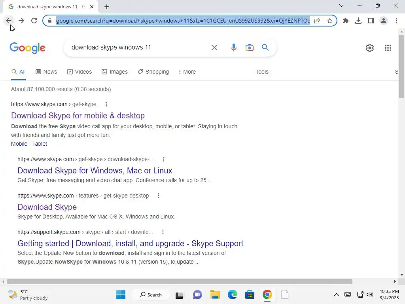The width and height of the screenshot is (405, 304).
Task: Go forward with the browser forward arrow
Action: point(21,21)
